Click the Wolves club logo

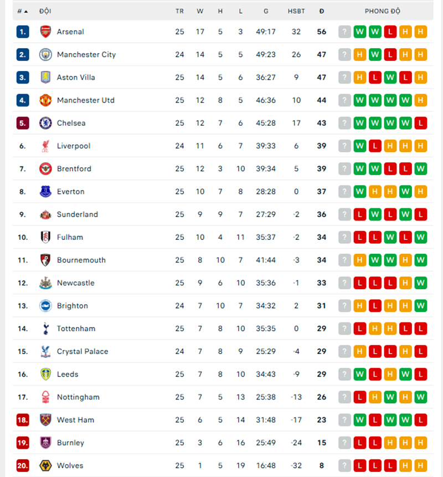coord(45,465)
